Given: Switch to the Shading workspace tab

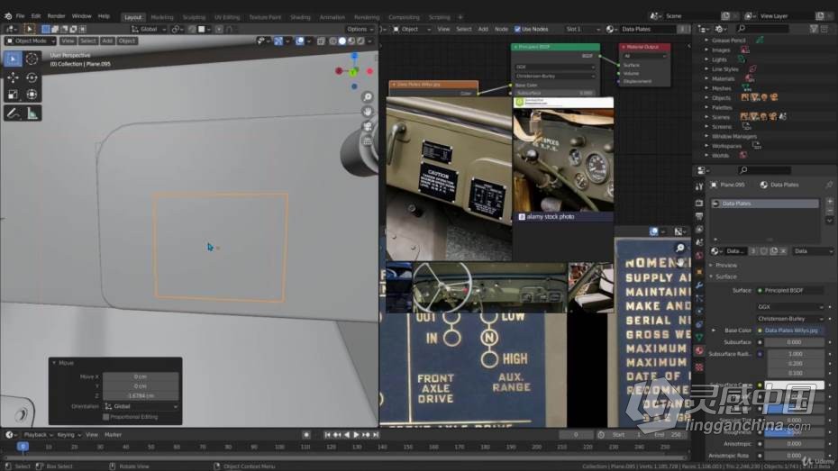Looking at the screenshot, I should tap(300, 17).
